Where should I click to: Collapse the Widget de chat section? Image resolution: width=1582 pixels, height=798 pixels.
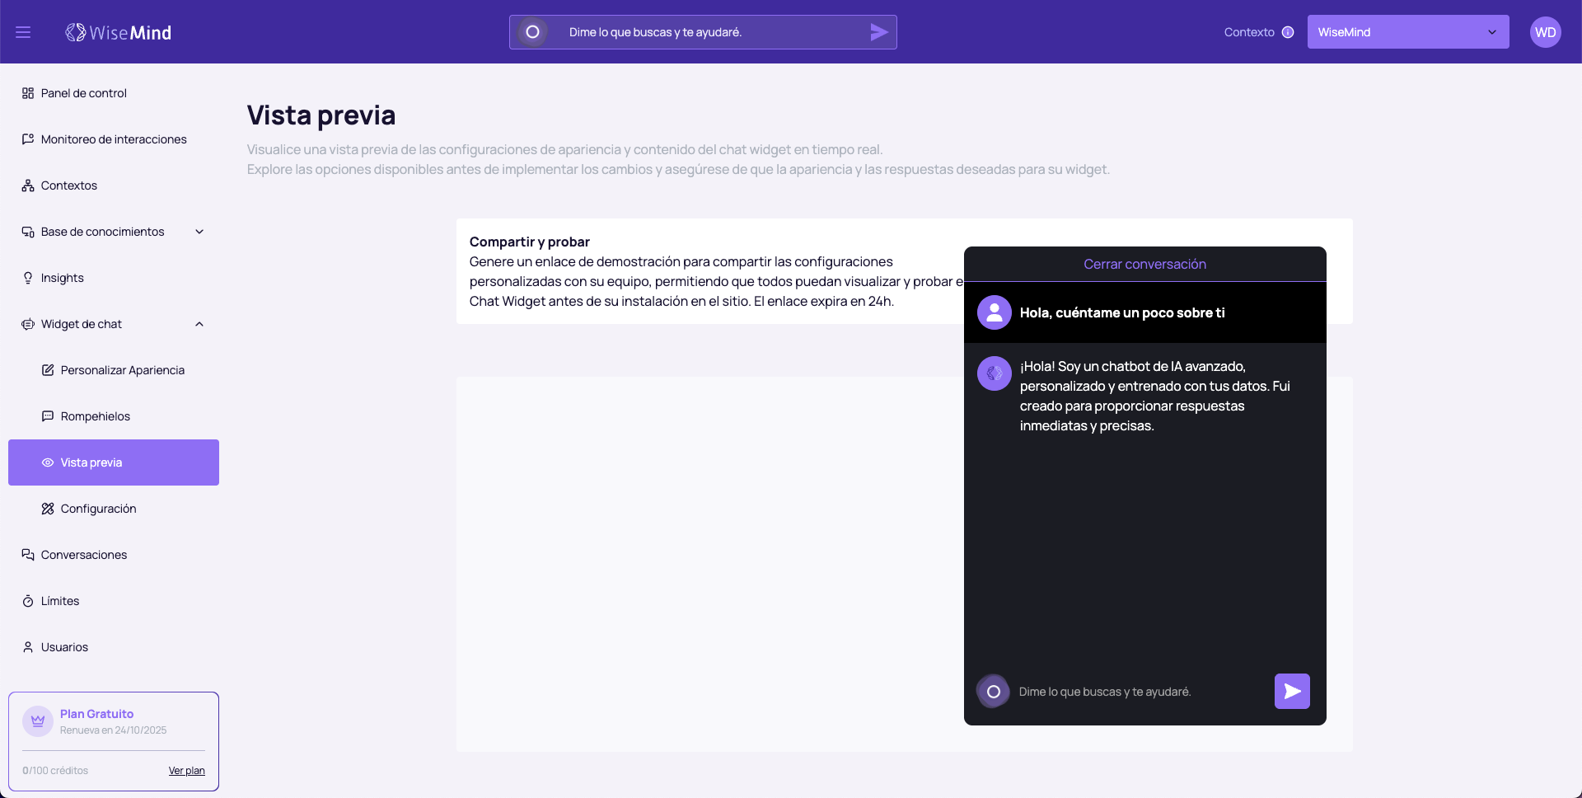point(199,324)
